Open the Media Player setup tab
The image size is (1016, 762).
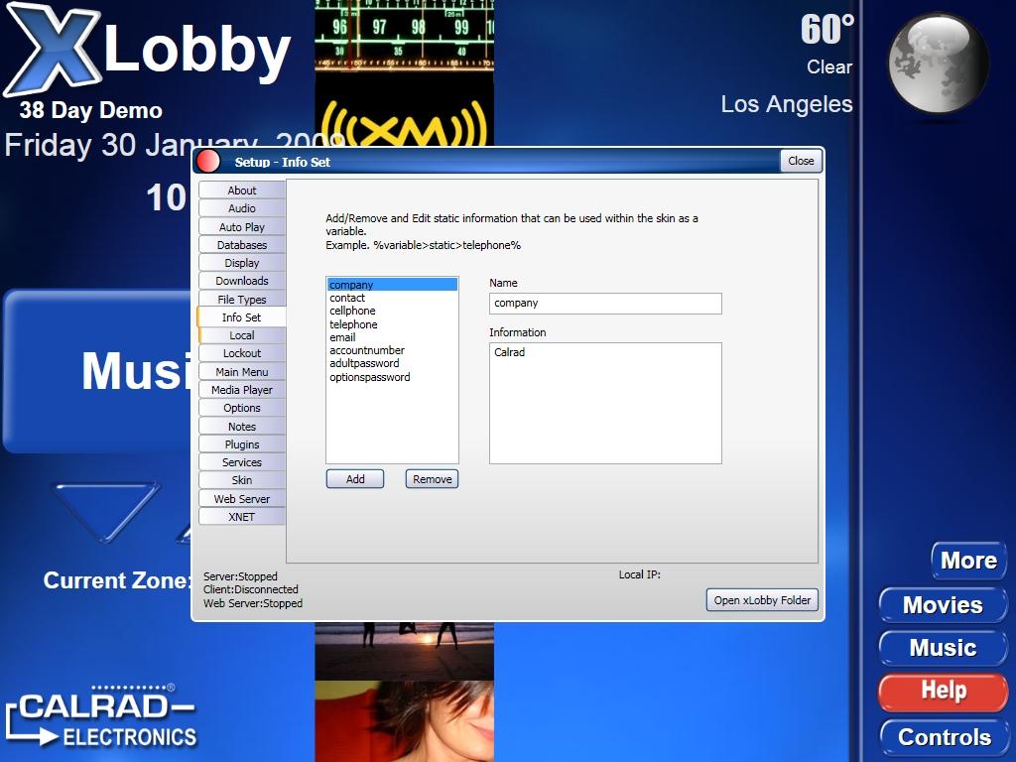pyautogui.click(x=242, y=389)
